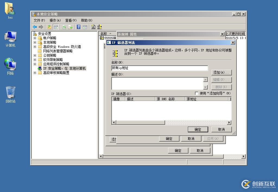
Task: Click the main window scroll right arrow
Action: (244, 156)
